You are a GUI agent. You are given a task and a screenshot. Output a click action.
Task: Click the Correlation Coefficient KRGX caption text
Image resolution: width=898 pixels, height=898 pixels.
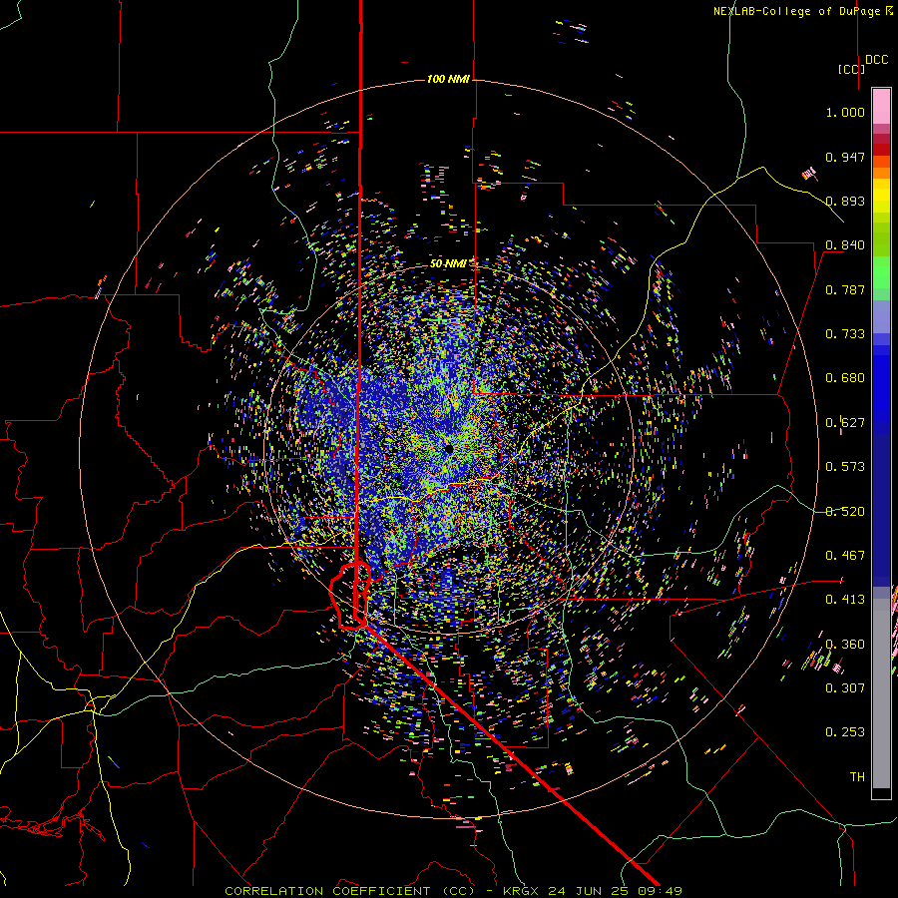[x=453, y=891]
